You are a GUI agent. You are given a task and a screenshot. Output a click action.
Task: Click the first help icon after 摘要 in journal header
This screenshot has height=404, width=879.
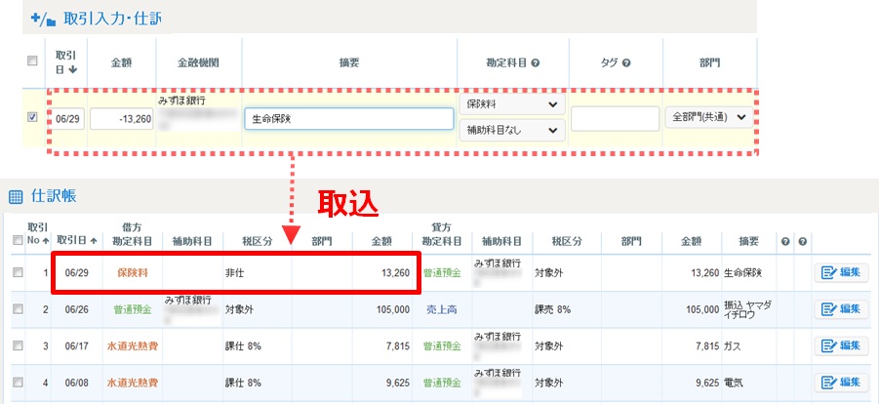784,241
